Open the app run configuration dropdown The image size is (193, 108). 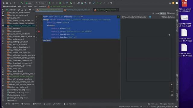(x=29, y=3)
